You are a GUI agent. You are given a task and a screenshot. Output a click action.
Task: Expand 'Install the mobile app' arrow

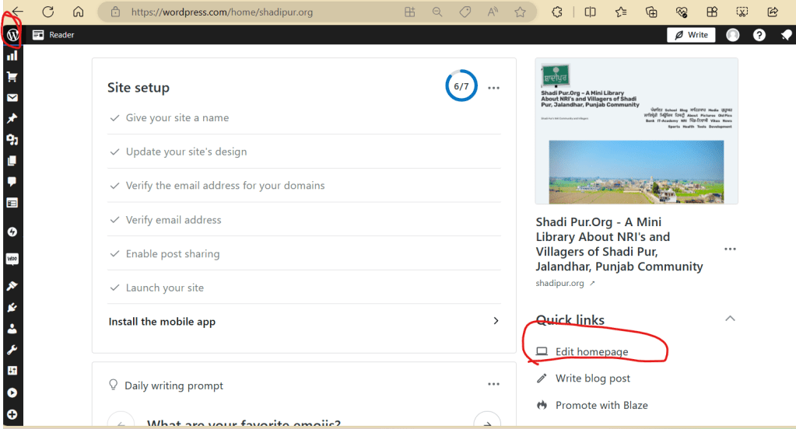point(496,321)
